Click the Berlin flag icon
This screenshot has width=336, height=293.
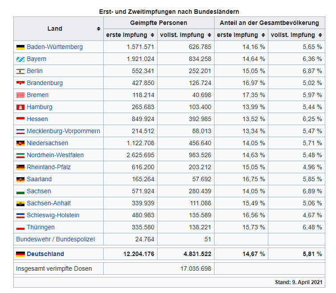tap(20, 71)
